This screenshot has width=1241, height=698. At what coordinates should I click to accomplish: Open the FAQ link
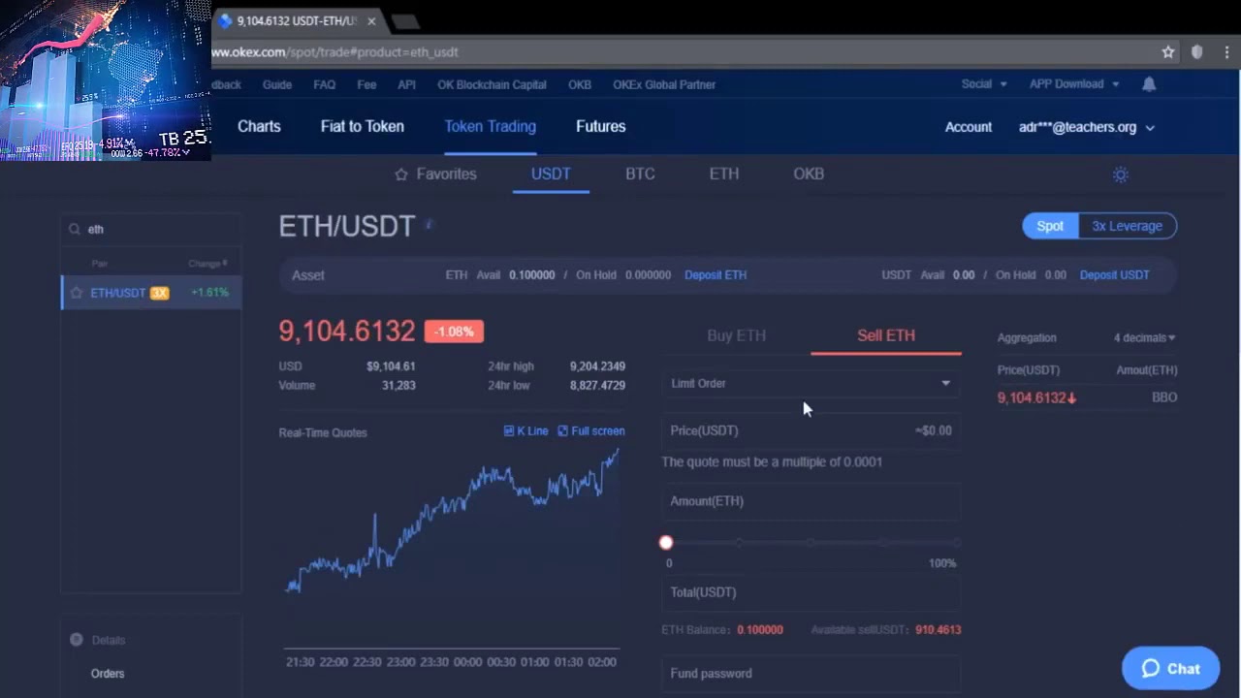[x=325, y=84]
